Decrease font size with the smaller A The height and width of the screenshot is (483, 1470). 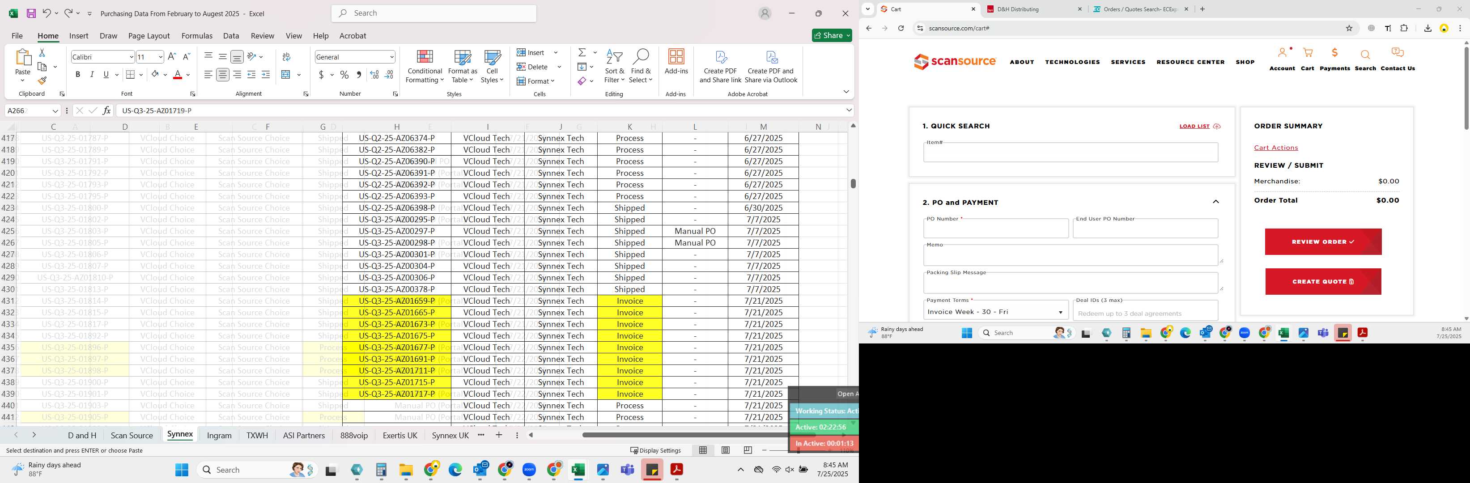[x=186, y=56]
